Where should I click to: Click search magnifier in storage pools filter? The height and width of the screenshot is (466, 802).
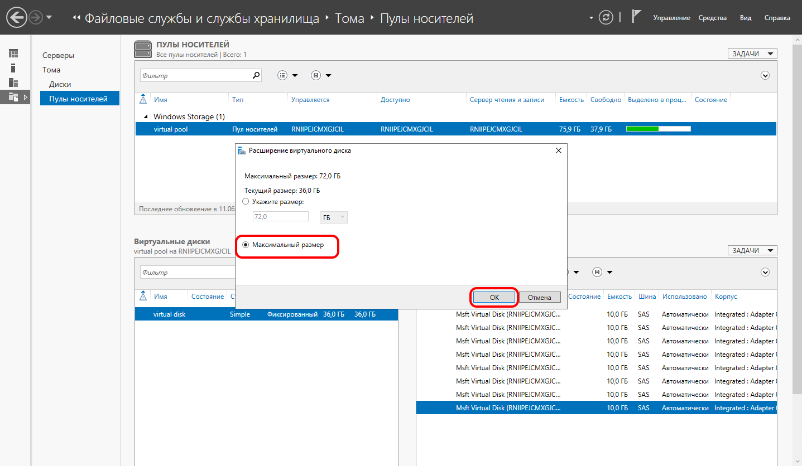pos(256,75)
